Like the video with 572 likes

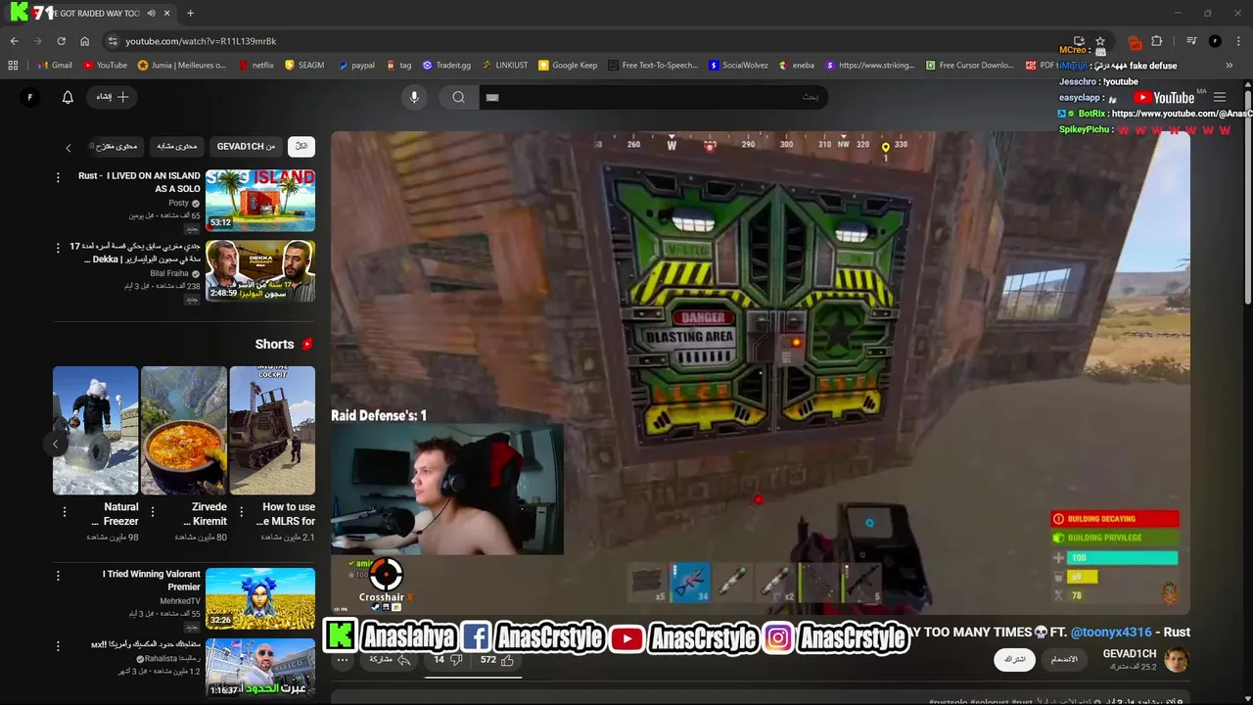(x=496, y=660)
